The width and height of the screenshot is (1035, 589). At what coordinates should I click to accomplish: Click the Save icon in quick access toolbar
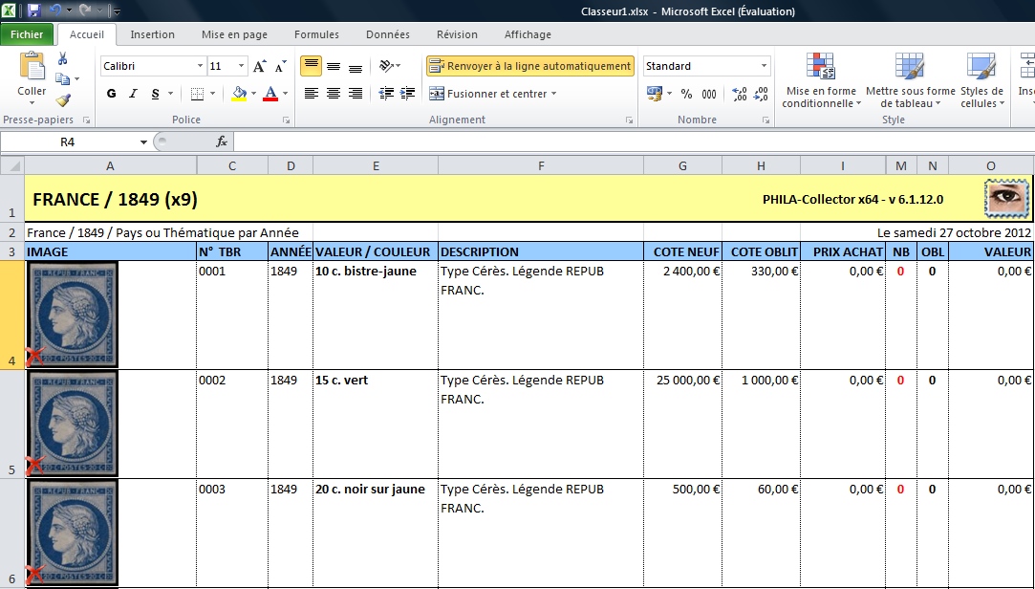click(x=33, y=11)
